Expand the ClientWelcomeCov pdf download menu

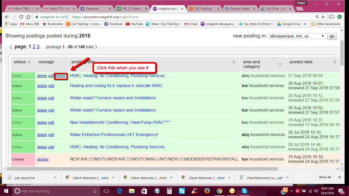point(287,178)
